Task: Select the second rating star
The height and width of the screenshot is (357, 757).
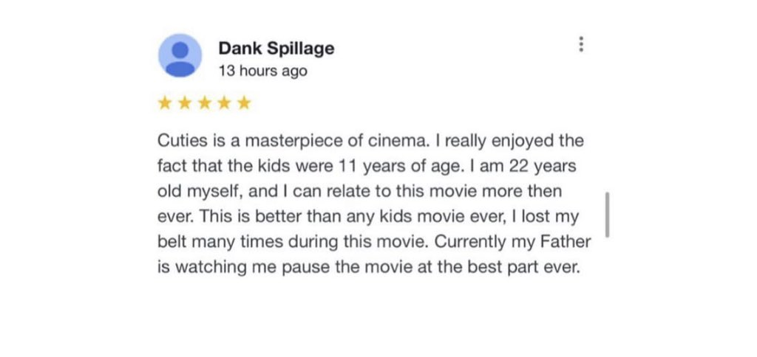Action: click(x=185, y=103)
